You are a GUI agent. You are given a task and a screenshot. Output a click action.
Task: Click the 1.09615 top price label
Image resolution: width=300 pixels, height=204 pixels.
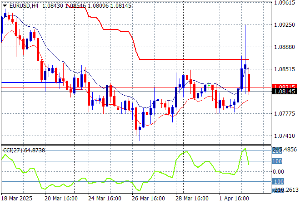coord(284,2)
